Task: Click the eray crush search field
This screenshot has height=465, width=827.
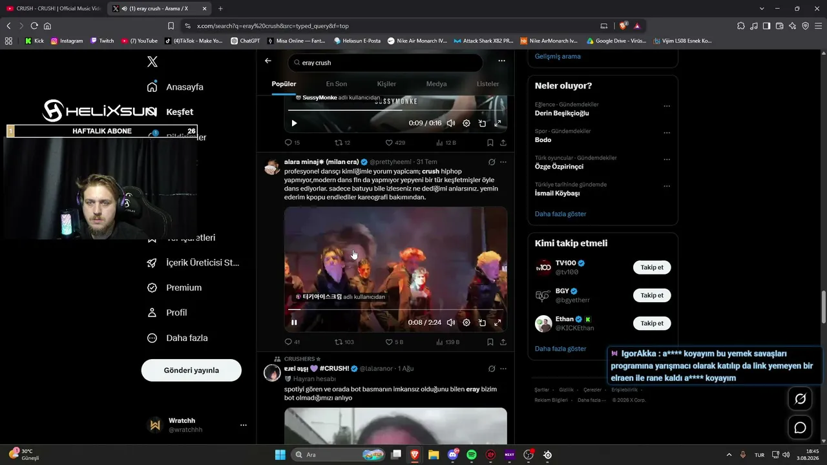Action: coord(385,63)
